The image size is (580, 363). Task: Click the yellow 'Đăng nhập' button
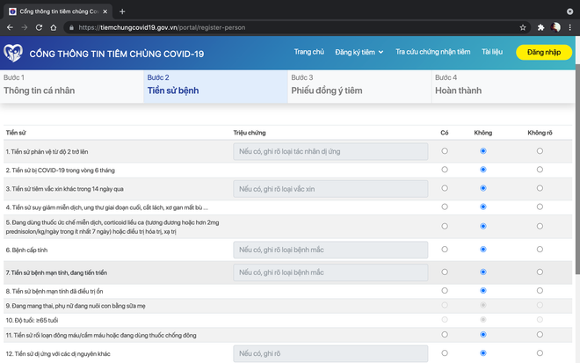[543, 53]
